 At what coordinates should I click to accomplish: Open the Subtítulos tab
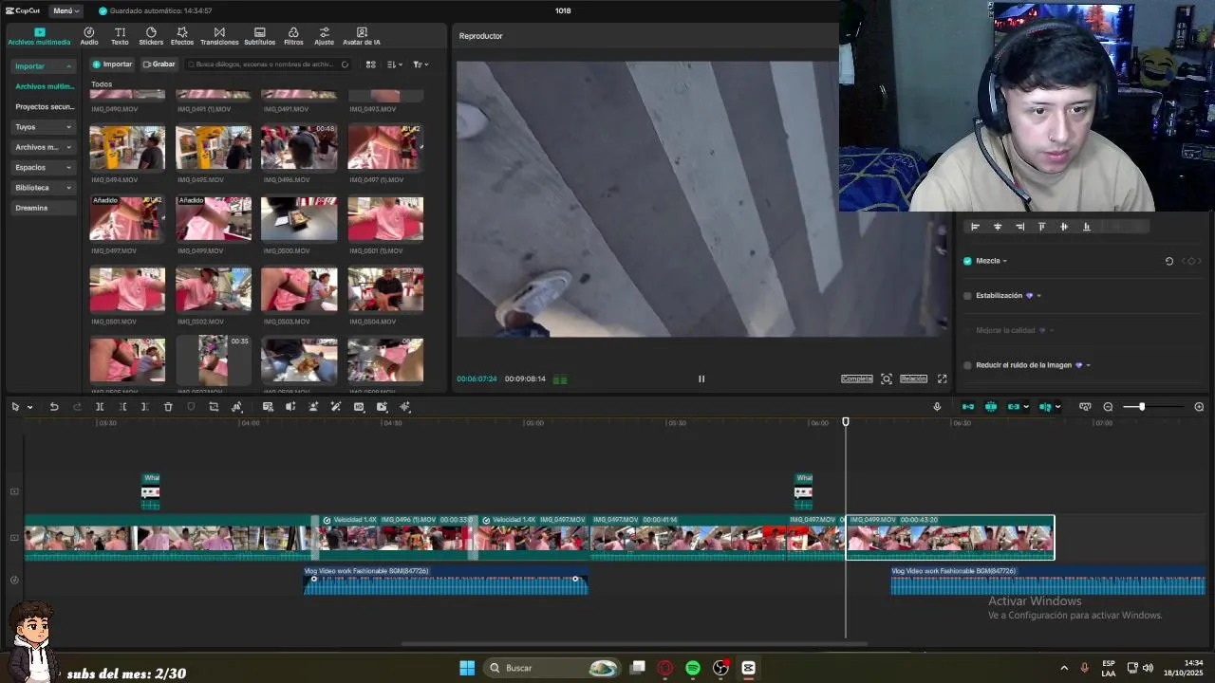click(260, 36)
